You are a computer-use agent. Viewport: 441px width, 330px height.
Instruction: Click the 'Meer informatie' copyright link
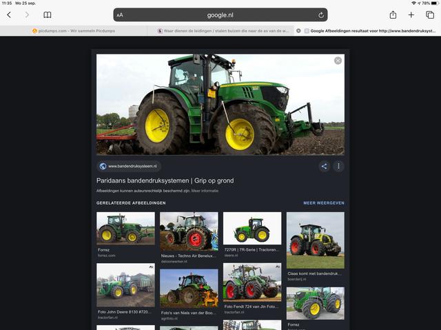coord(205,190)
